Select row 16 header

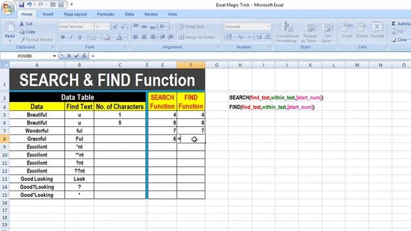coord(4,203)
